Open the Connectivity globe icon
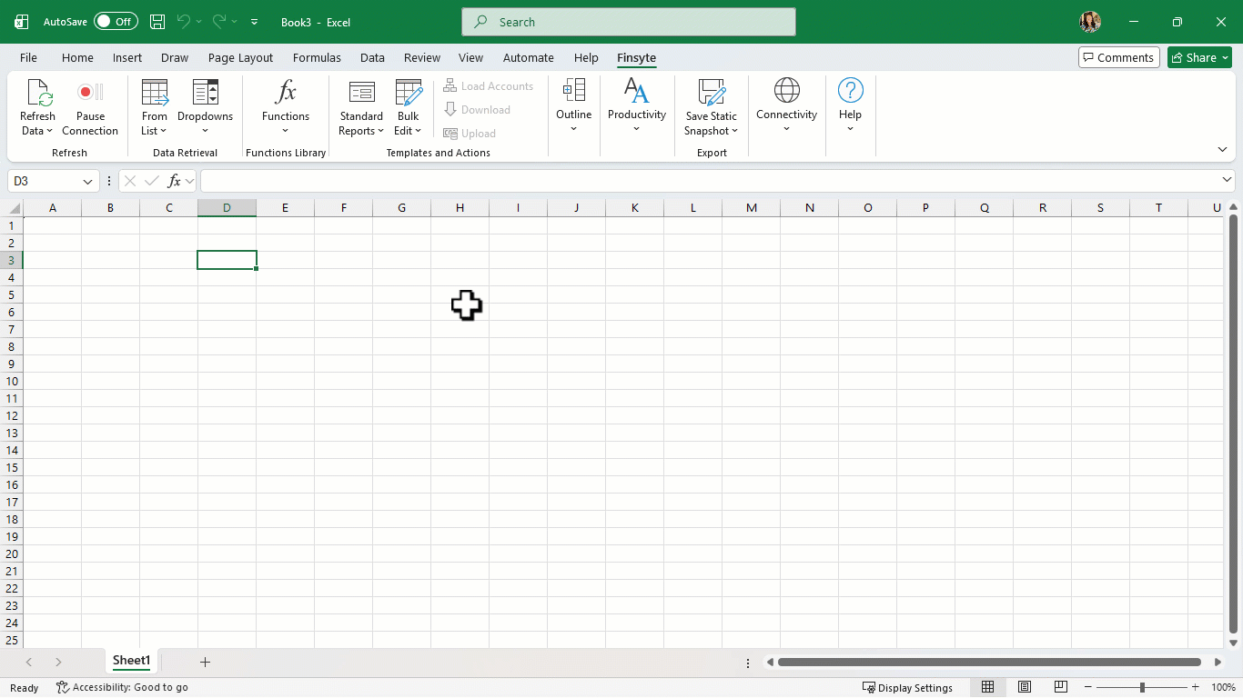The height and width of the screenshot is (698, 1243). point(786,91)
